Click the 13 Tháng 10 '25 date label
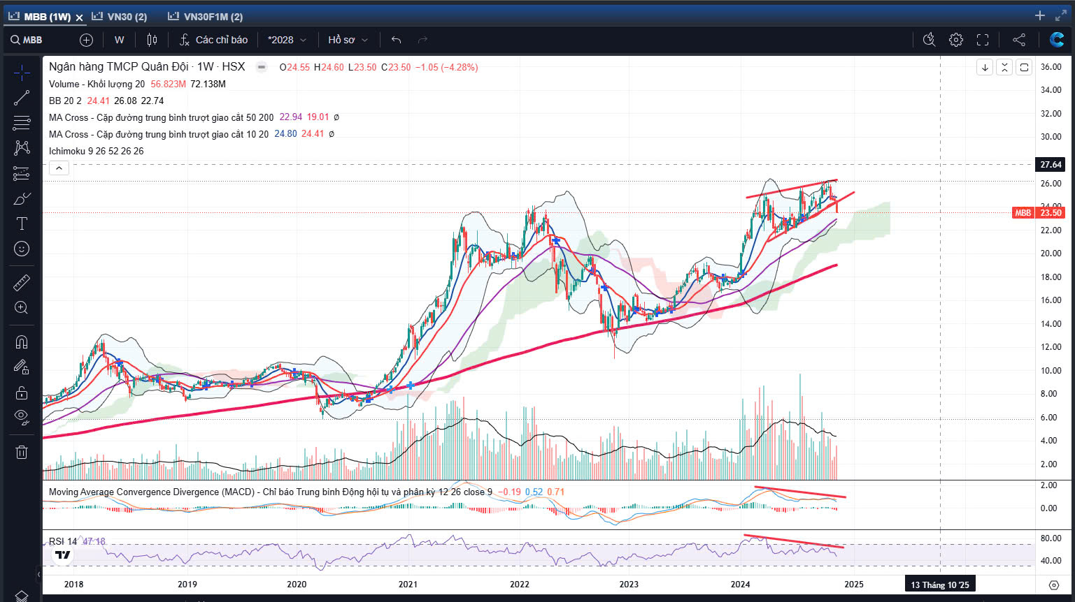This screenshot has width=1075, height=602. (x=940, y=585)
